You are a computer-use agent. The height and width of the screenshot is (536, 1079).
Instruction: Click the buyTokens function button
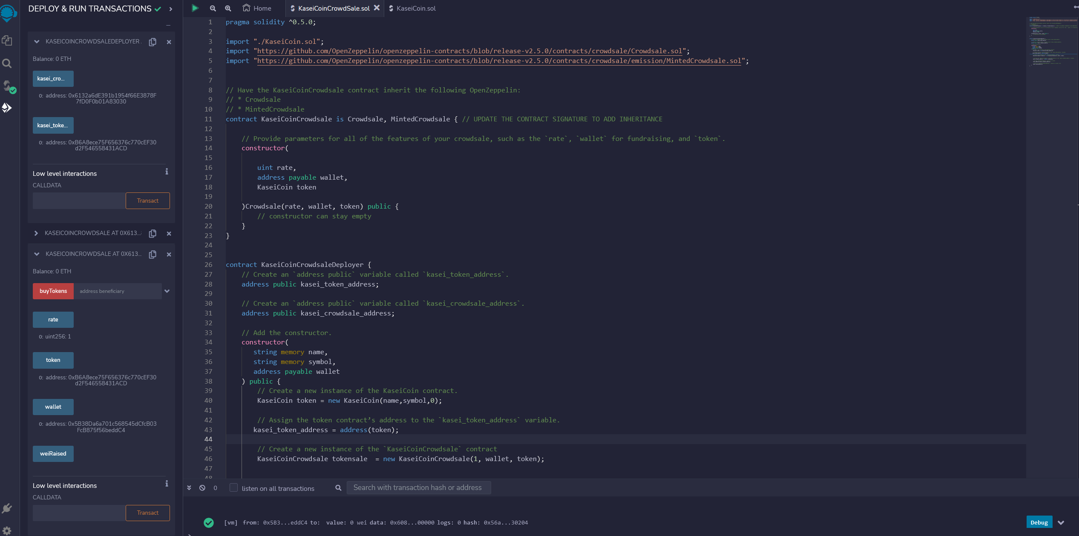53,291
